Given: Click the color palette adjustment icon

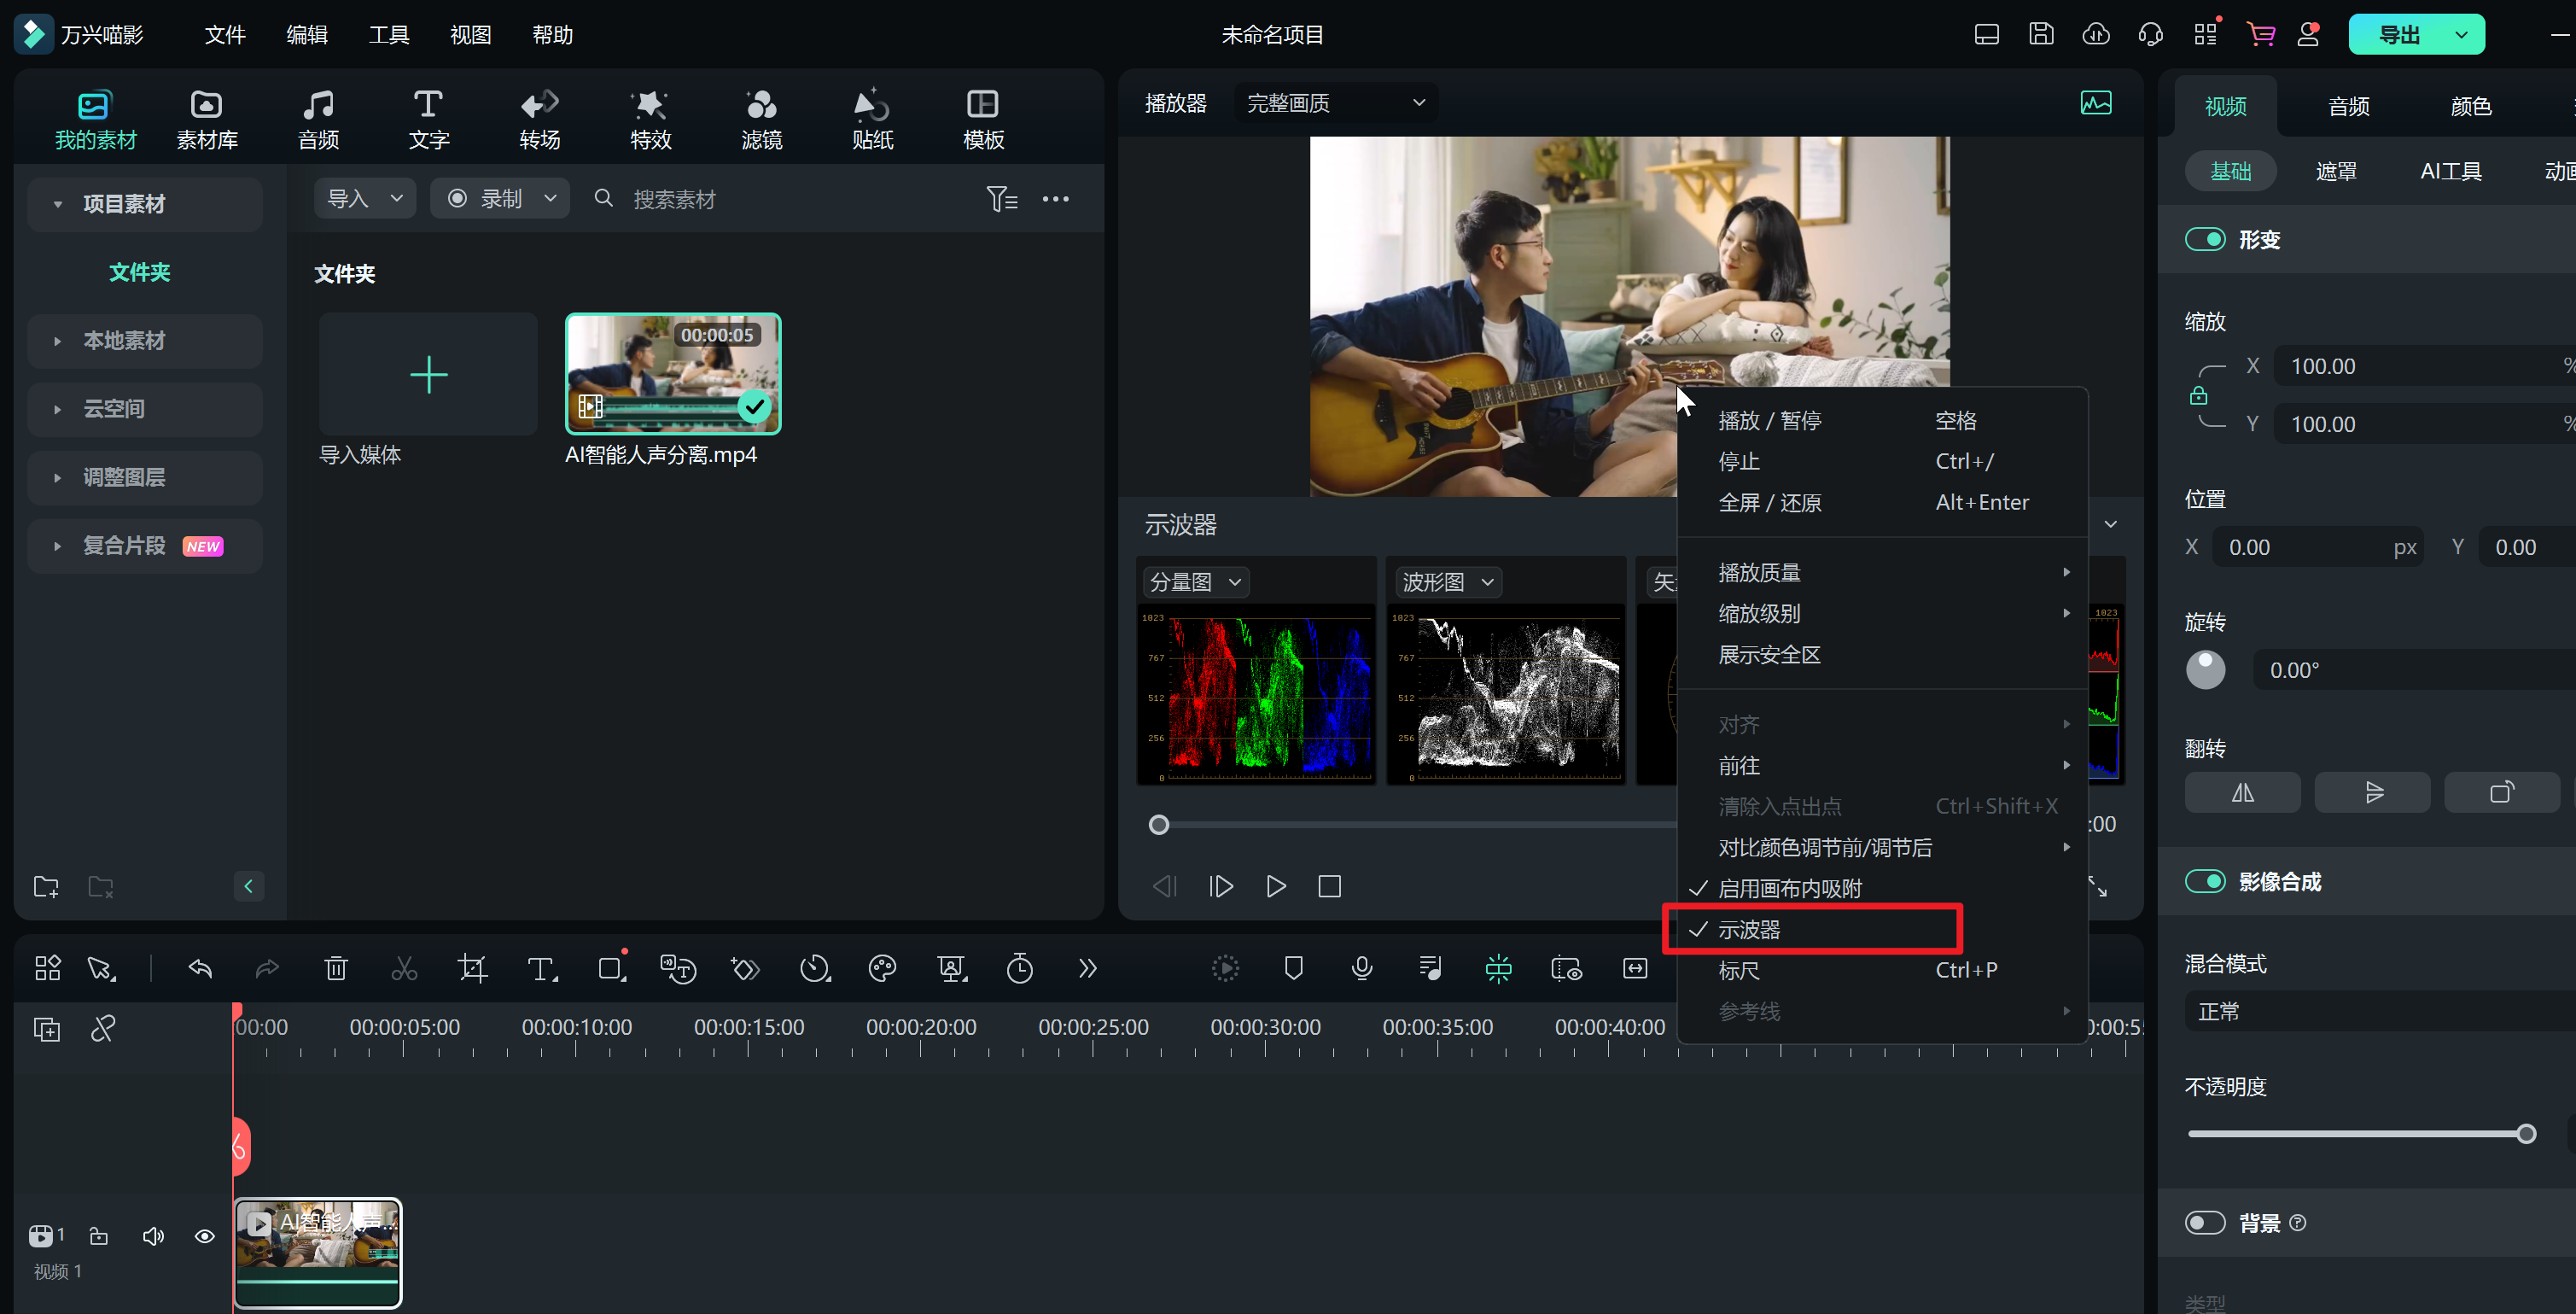Looking at the screenshot, I should click(882, 968).
